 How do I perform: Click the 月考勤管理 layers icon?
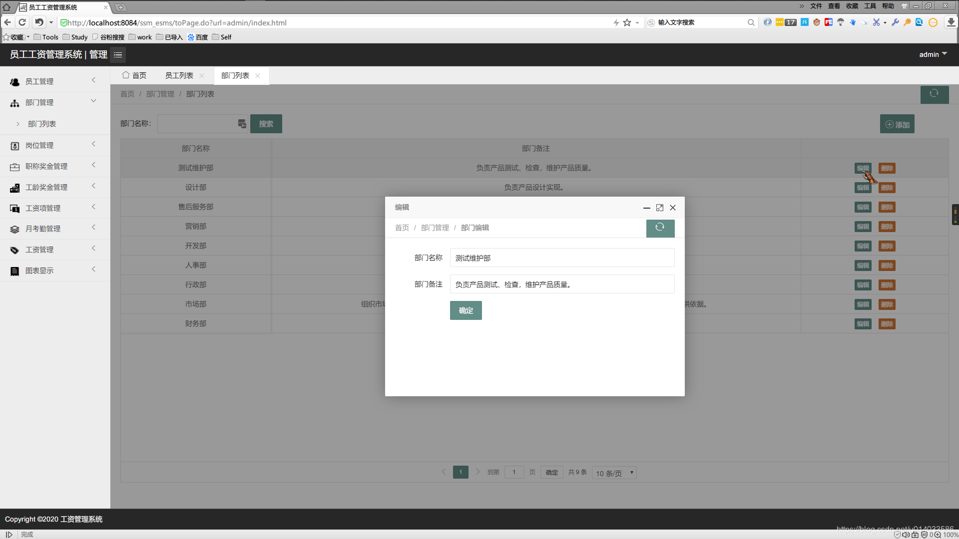[x=15, y=229]
